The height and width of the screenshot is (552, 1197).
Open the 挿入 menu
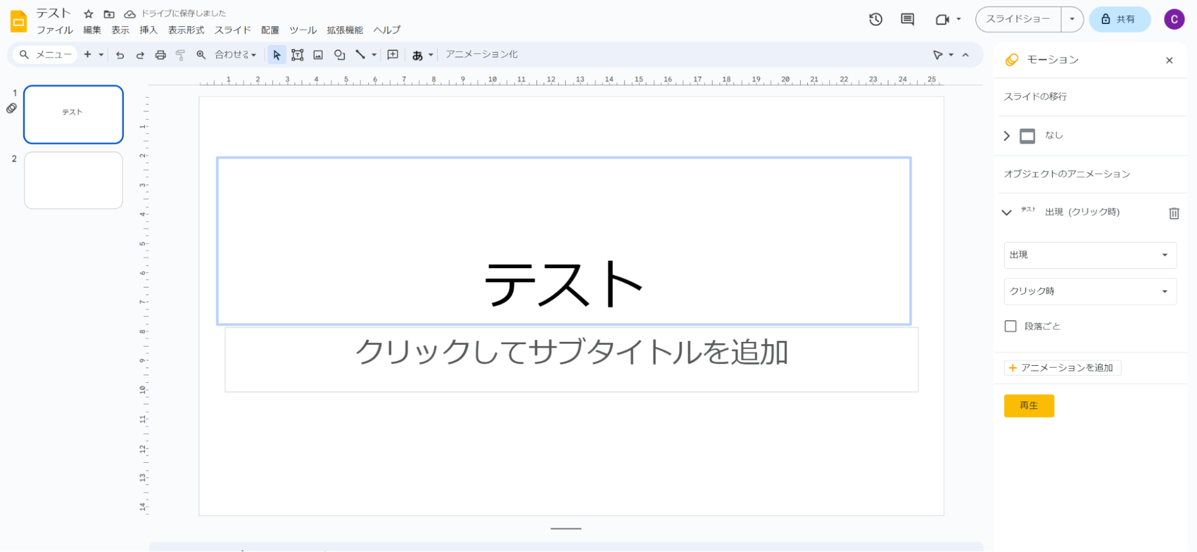[x=148, y=30]
